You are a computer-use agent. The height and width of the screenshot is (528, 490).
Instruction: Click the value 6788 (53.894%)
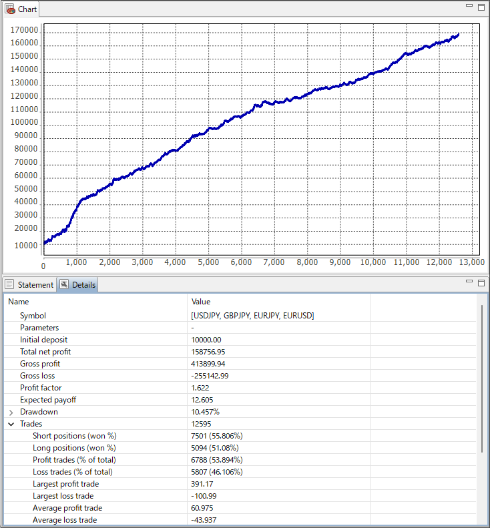point(216,460)
